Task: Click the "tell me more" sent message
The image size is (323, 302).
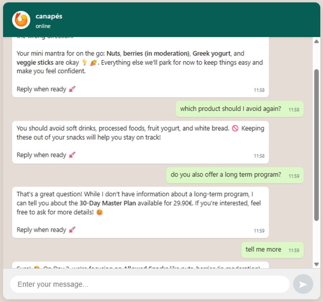Action: [263, 249]
